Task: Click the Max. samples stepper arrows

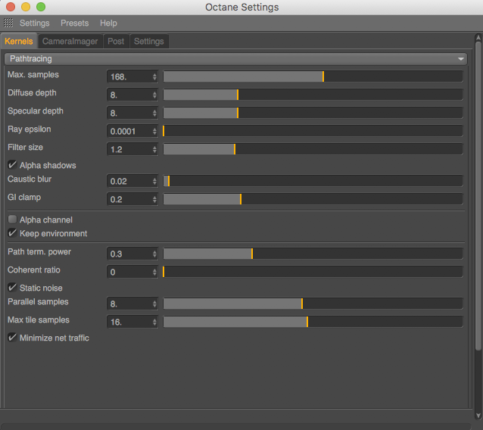Action: 154,76
